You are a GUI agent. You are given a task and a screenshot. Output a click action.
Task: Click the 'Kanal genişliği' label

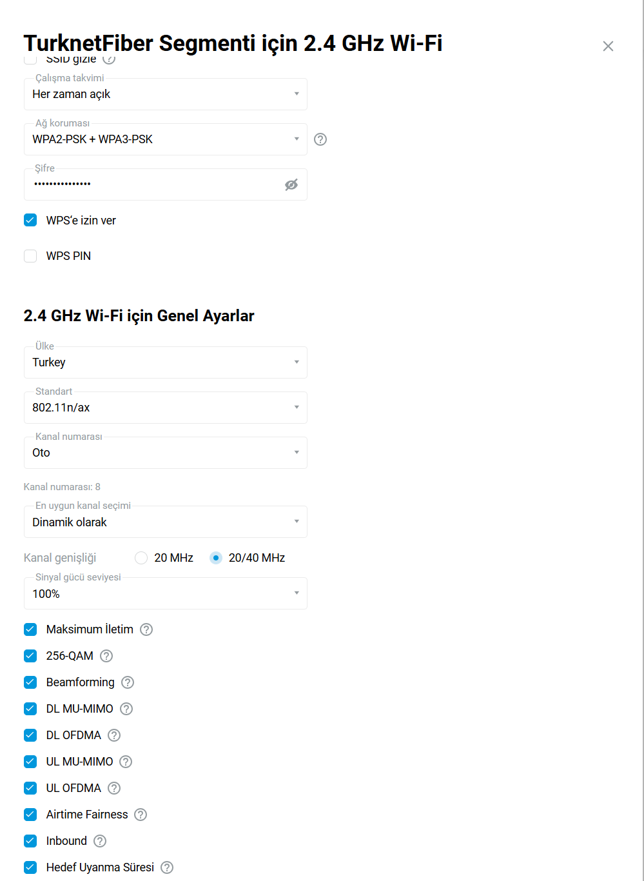point(60,558)
